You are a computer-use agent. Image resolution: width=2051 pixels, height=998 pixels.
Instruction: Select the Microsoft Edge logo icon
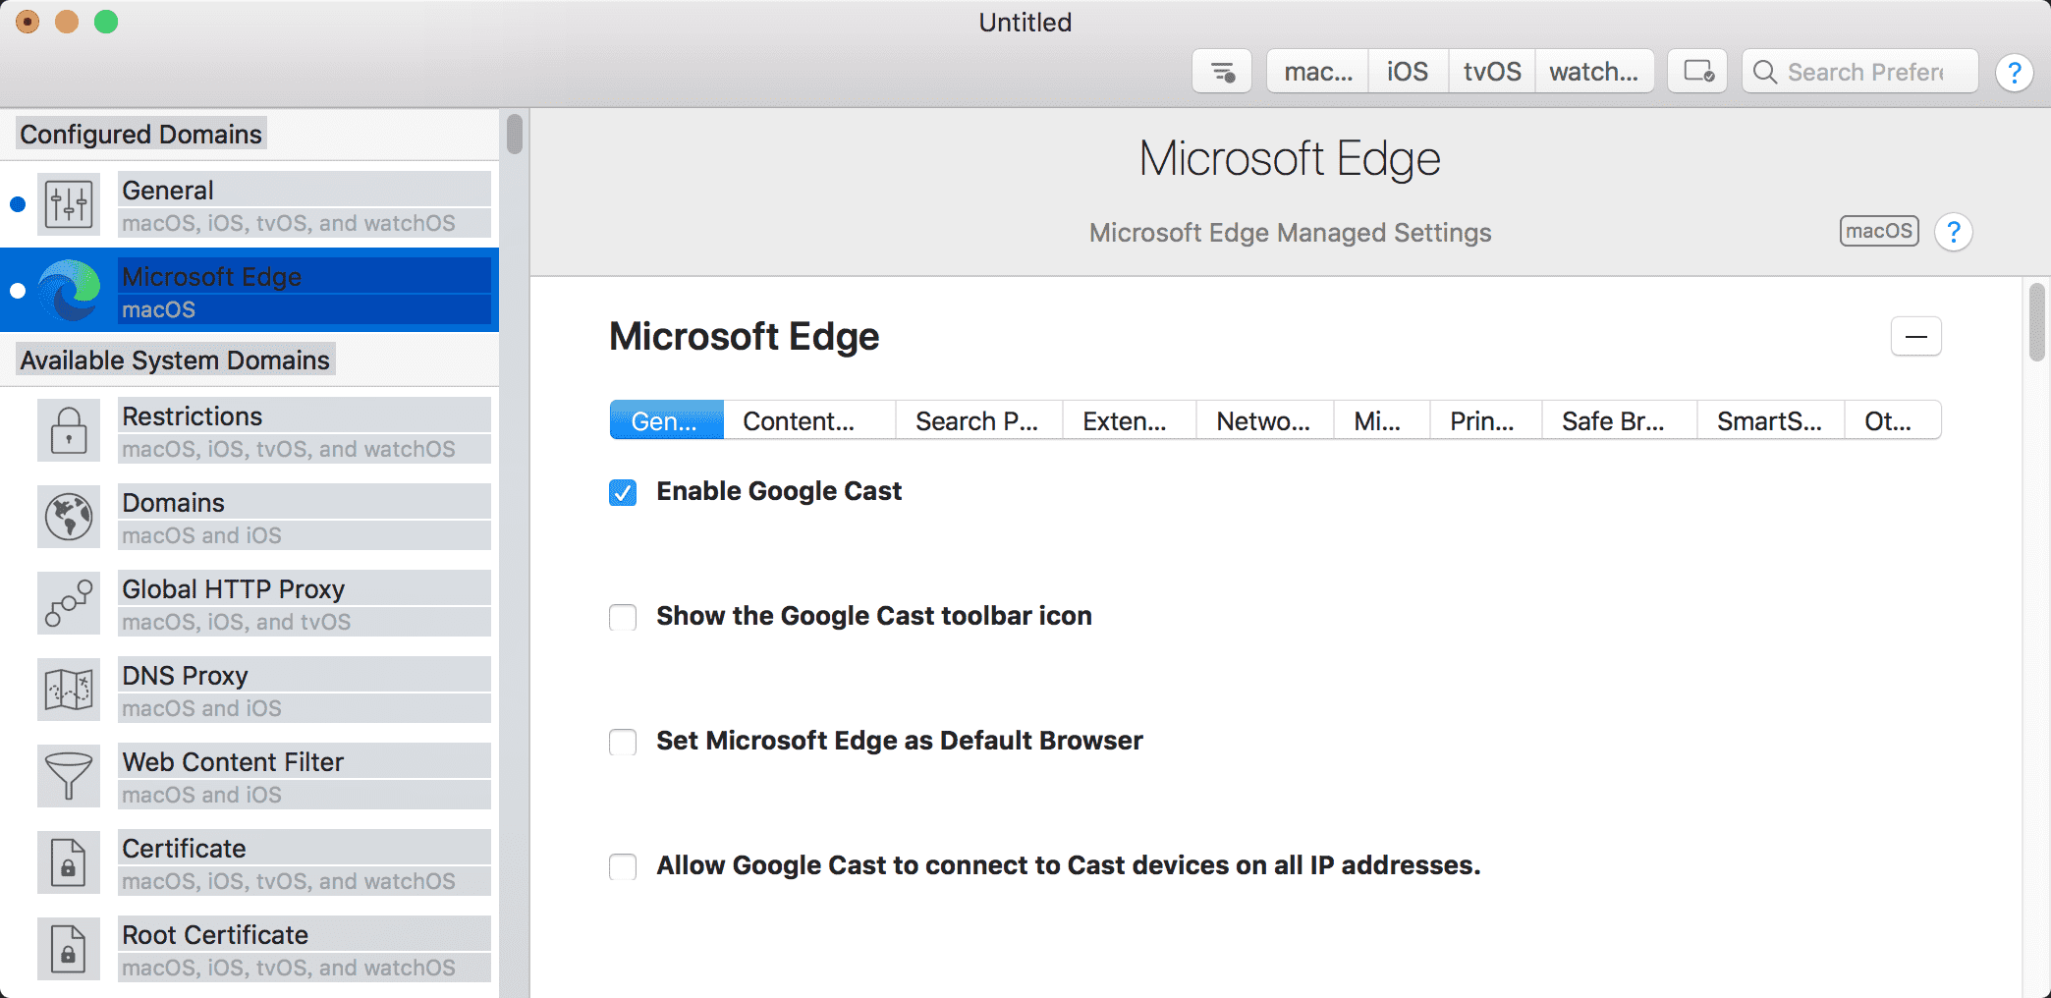point(69,291)
